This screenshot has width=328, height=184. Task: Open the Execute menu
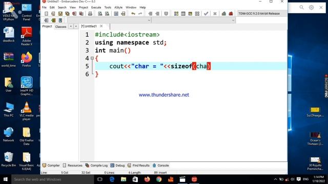pyautogui.click(x=96, y=7)
